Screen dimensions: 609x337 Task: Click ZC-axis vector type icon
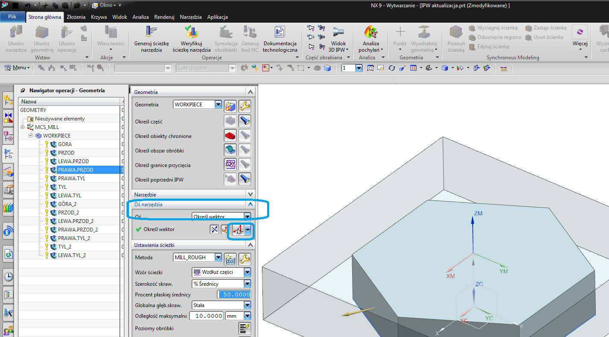coord(238,230)
